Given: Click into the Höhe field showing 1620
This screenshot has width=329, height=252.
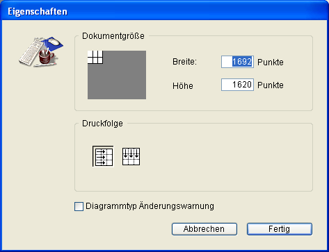Looking at the screenshot, I should (237, 85).
